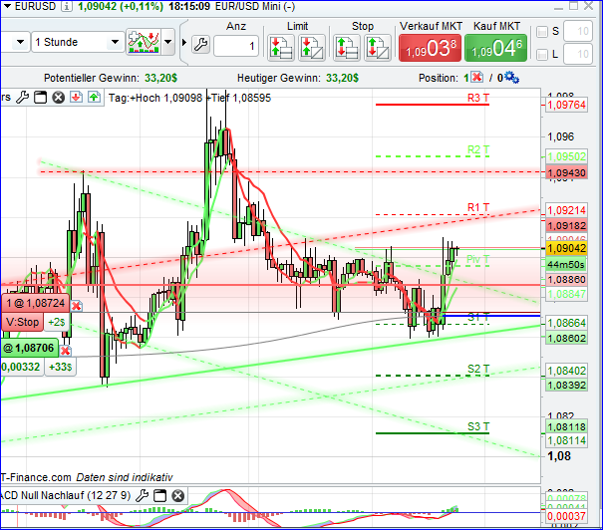Sell at market with Verkauf MKT button
Image resolution: width=603 pixels, height=530 pixels.
pos(429,46)
